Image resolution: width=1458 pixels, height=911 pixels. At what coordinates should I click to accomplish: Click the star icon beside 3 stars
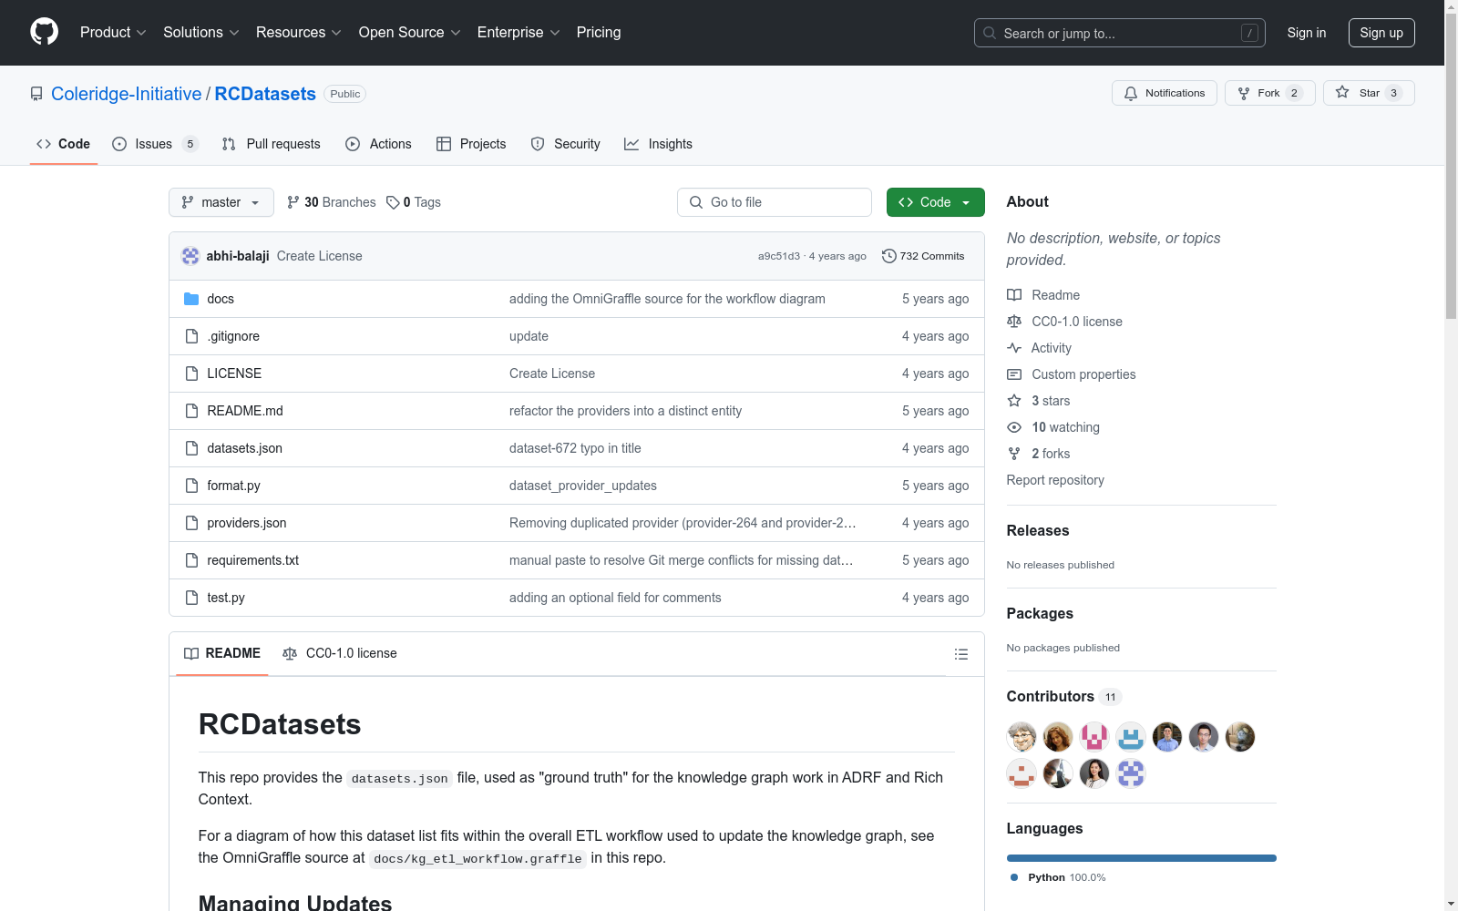pos(1014,401)
